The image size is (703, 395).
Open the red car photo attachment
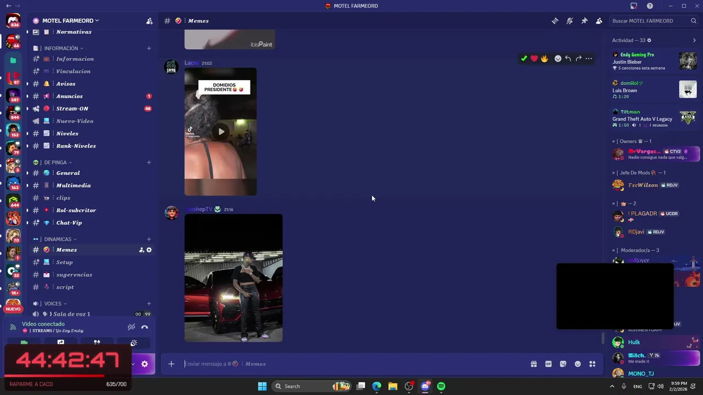pos(233,278)
